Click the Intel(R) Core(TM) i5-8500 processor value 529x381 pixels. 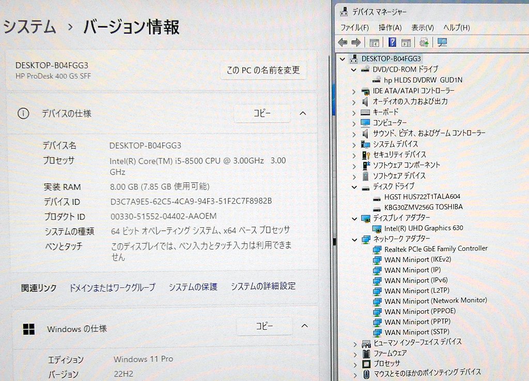(x=198, y=166)
